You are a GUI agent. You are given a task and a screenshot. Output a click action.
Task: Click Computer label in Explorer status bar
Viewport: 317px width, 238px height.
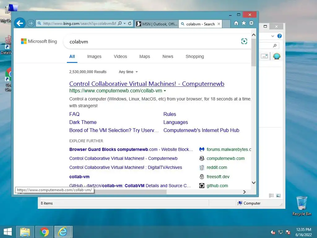coord(252,203)
